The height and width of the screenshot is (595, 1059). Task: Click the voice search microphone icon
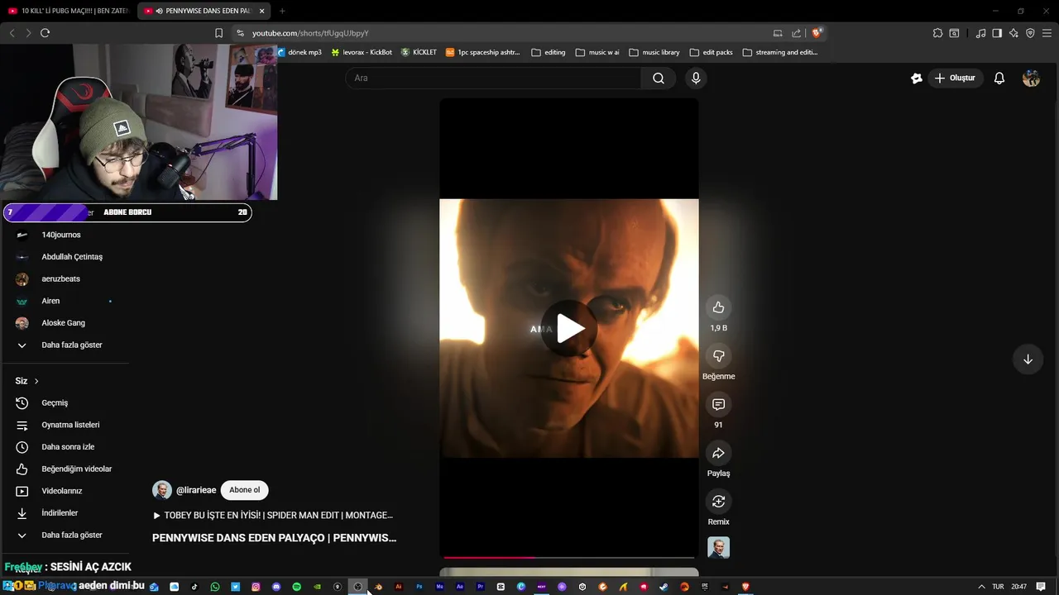[696, 78]
